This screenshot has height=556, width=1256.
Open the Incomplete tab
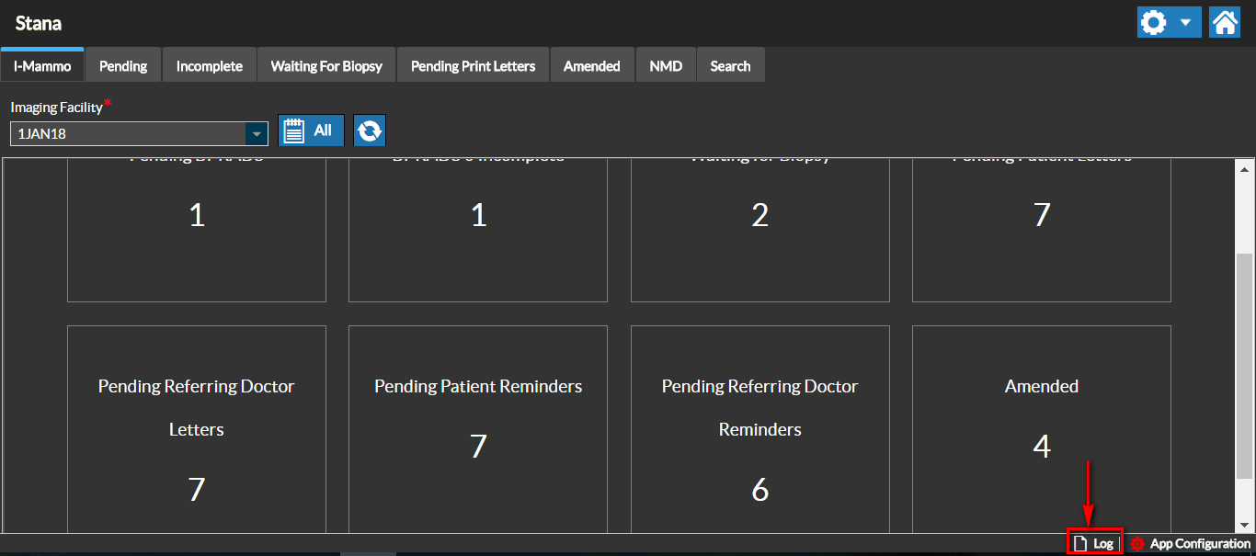(210, 66)
